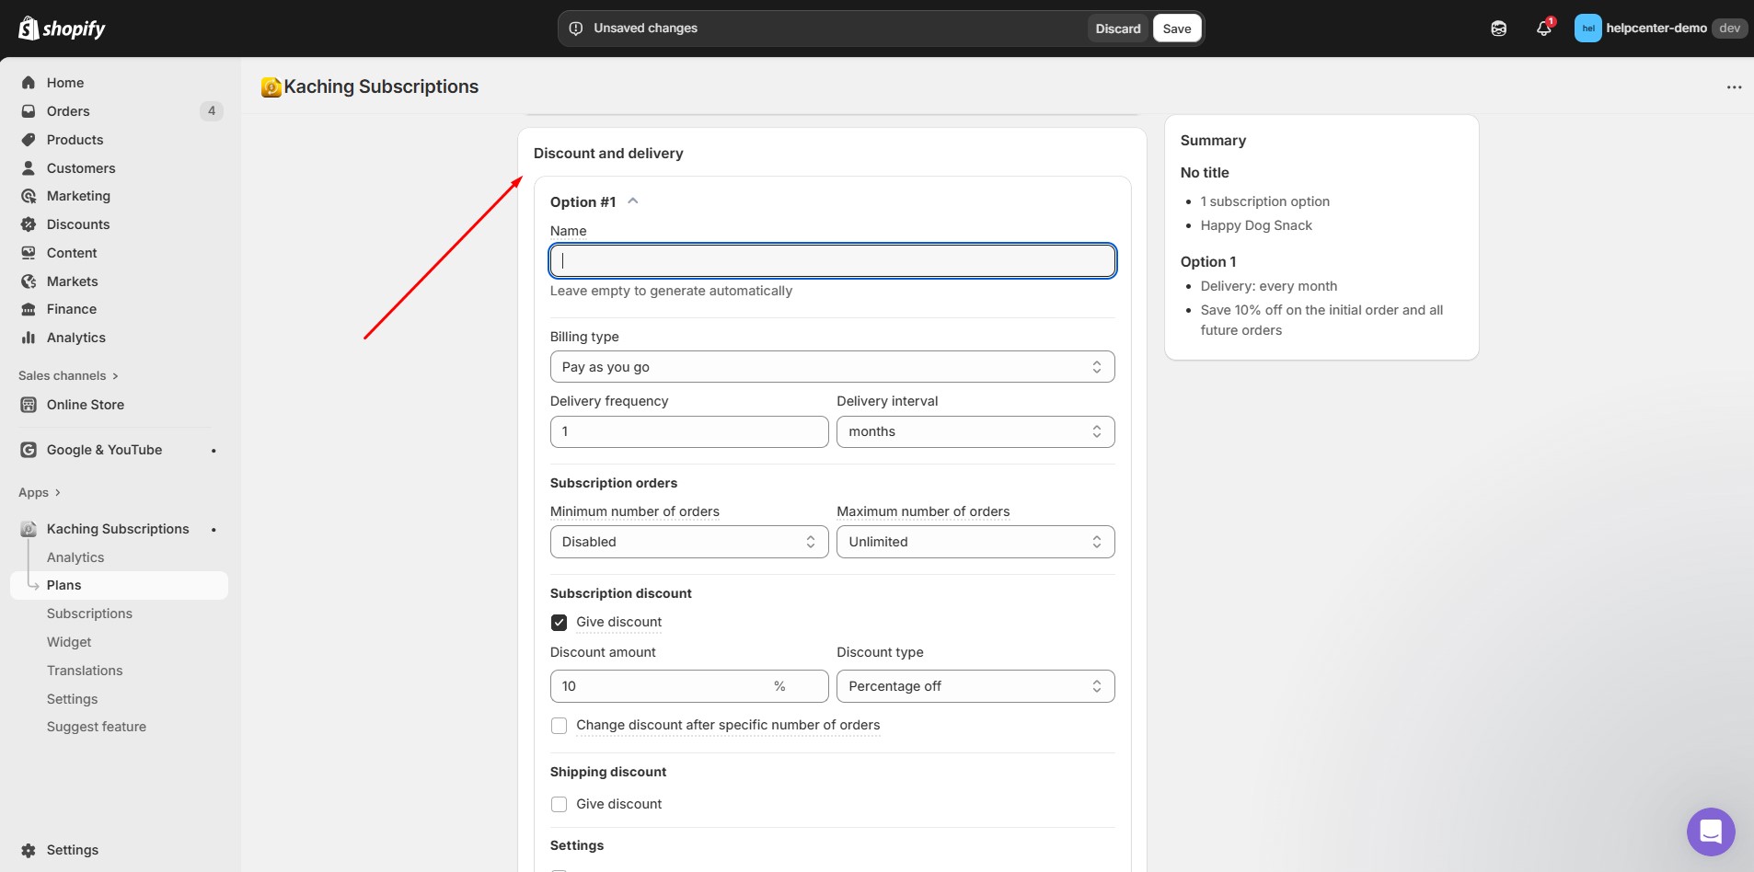Go to Subscriptions in the app menu

tap(89, 614)
